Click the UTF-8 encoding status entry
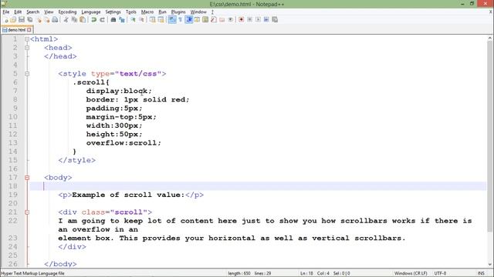494x277 pixels. (440, 273)
